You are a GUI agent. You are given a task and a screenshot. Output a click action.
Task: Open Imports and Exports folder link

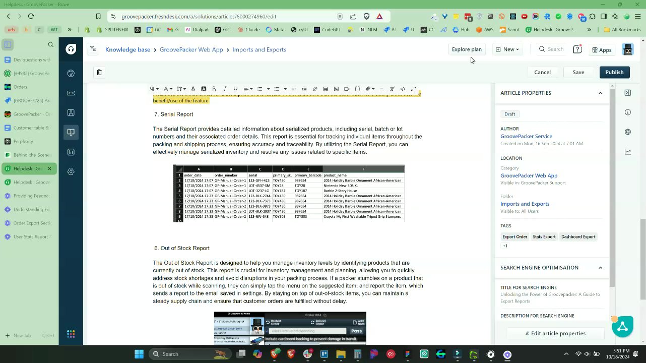[525, 204]
